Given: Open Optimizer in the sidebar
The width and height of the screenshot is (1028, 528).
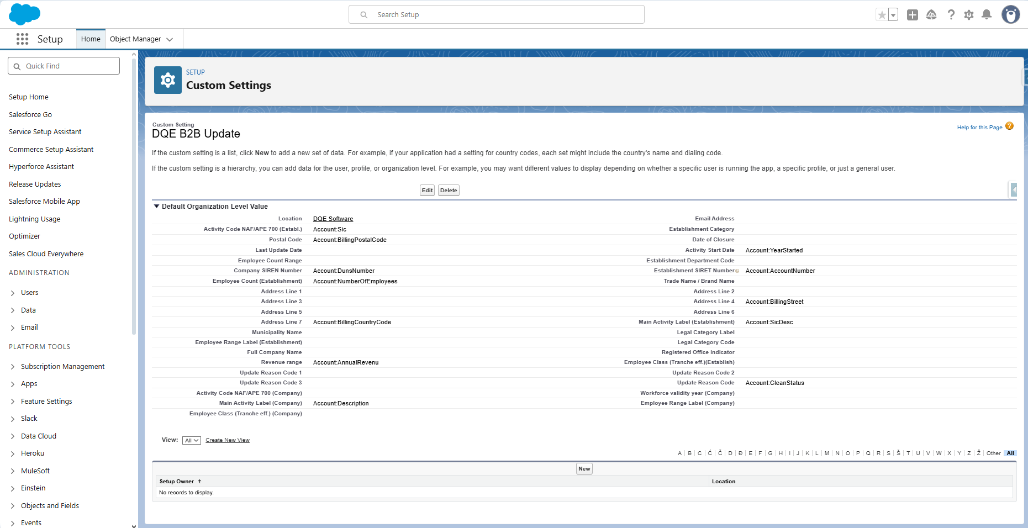Looking at the screenshot, I should pyautogui.click(x=24, y=236).
